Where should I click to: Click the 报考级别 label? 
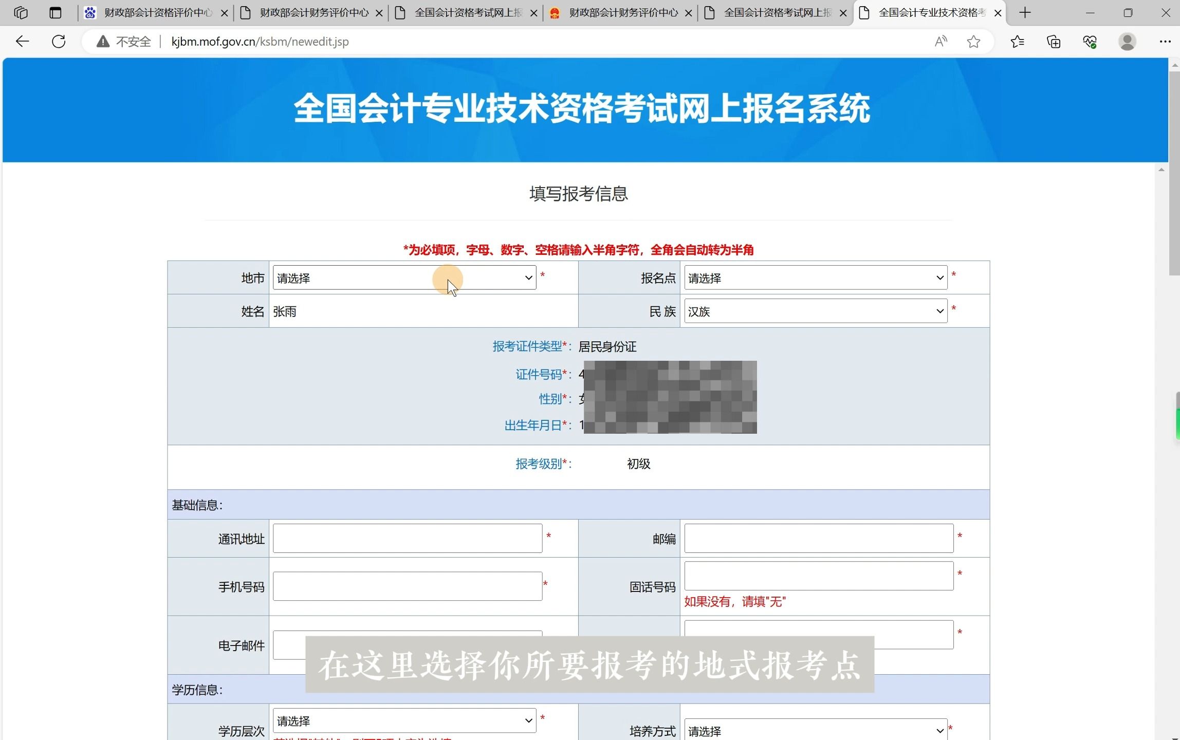(543, 464)
